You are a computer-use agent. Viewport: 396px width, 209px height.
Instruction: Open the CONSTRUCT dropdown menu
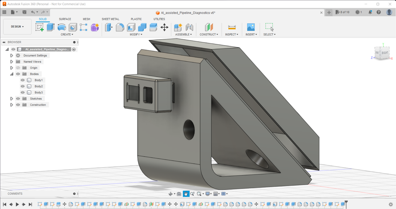pyautogui.click(x=209, y=34)
